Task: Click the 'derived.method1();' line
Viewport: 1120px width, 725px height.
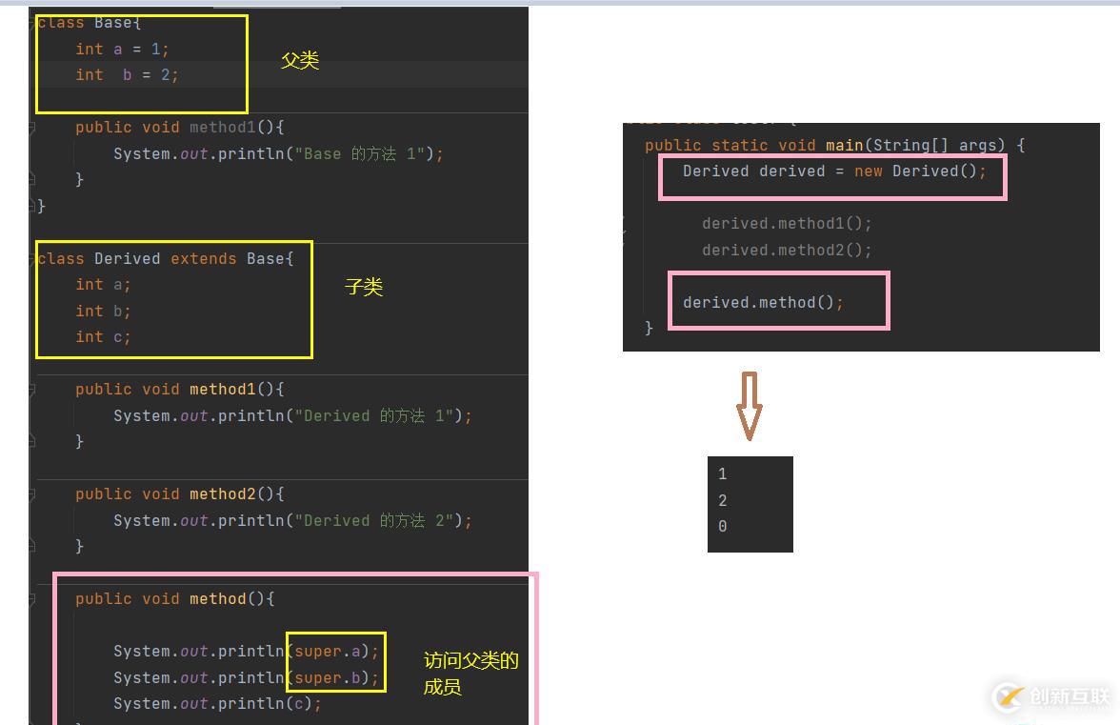Action: pos(787,224)
